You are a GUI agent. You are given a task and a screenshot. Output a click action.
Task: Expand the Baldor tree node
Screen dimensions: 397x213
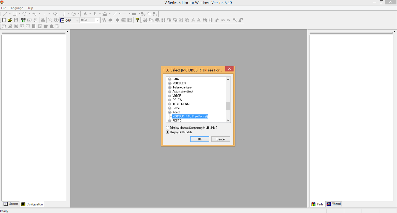click(x=170, y=108)
